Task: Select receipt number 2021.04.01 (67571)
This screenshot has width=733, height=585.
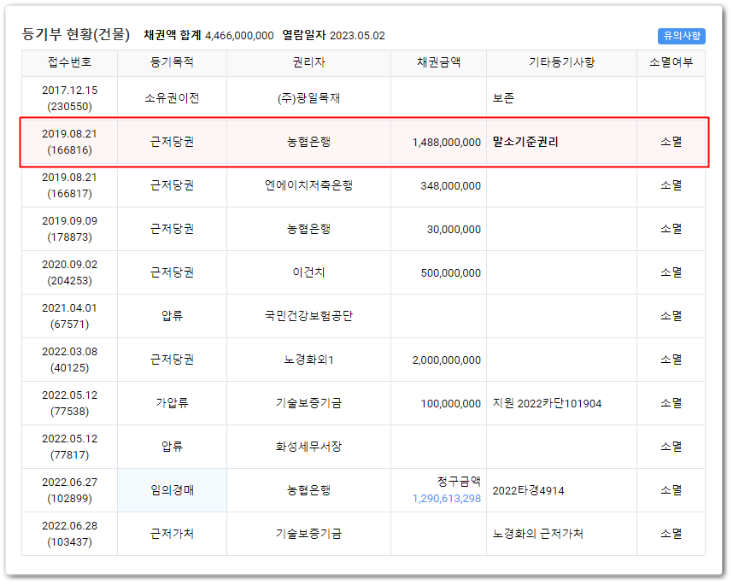Action: [x=70, y=316]
